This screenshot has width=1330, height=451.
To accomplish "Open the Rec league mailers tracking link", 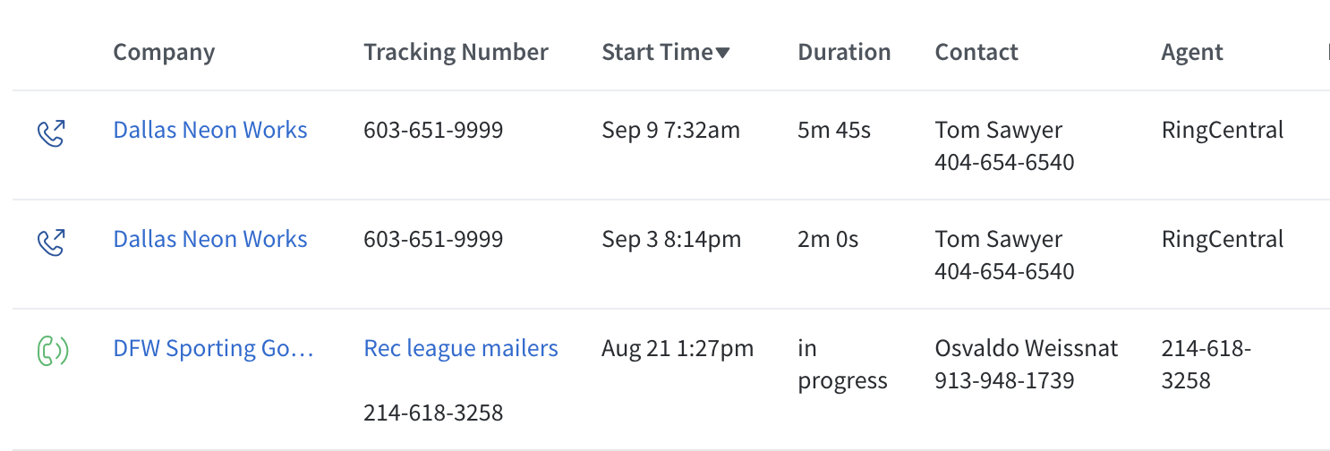I will [461, 348].
